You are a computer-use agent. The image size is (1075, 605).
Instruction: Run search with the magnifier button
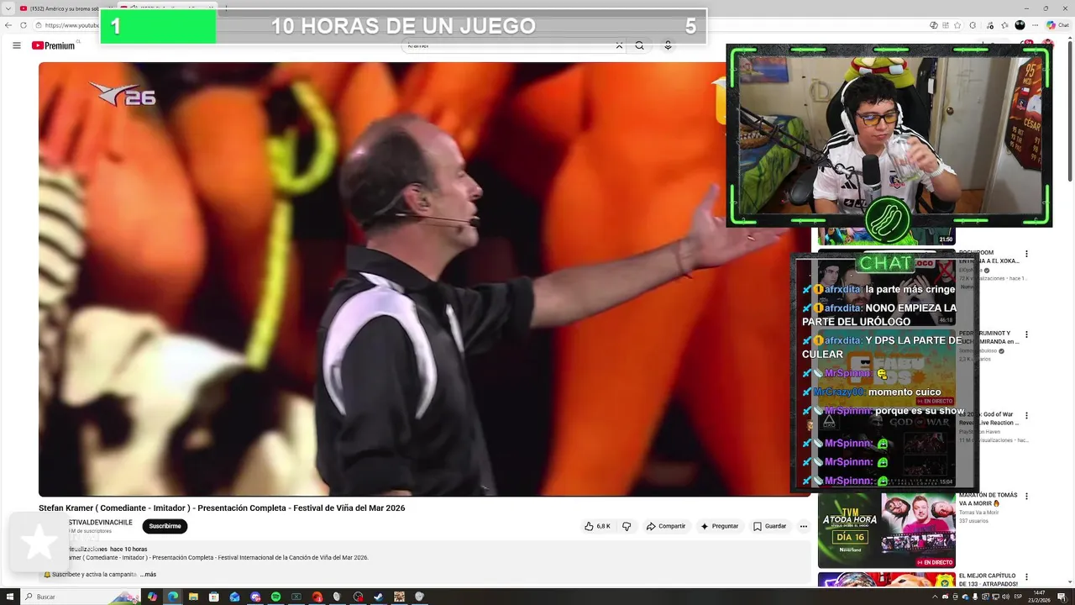click(639, 45)
